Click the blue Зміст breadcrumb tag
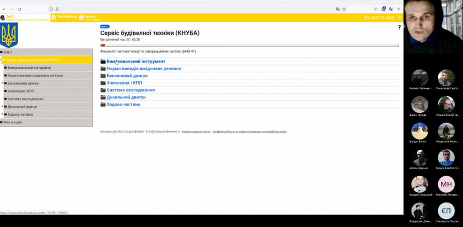The width and height of the screenshot is (463, 227). pyautogui.click(x=105, y=27)
